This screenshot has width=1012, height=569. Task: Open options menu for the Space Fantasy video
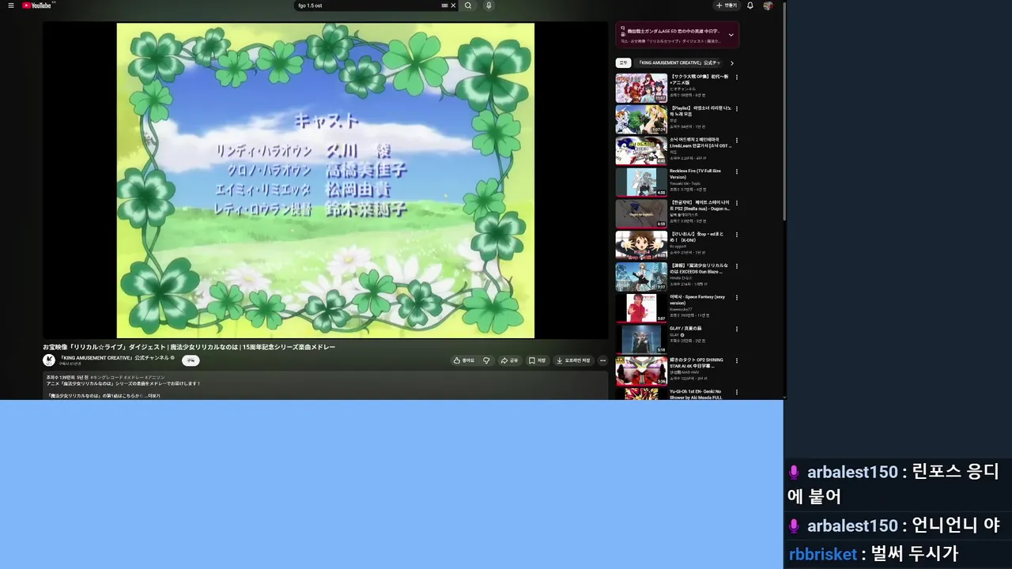(x=737, y=297)
